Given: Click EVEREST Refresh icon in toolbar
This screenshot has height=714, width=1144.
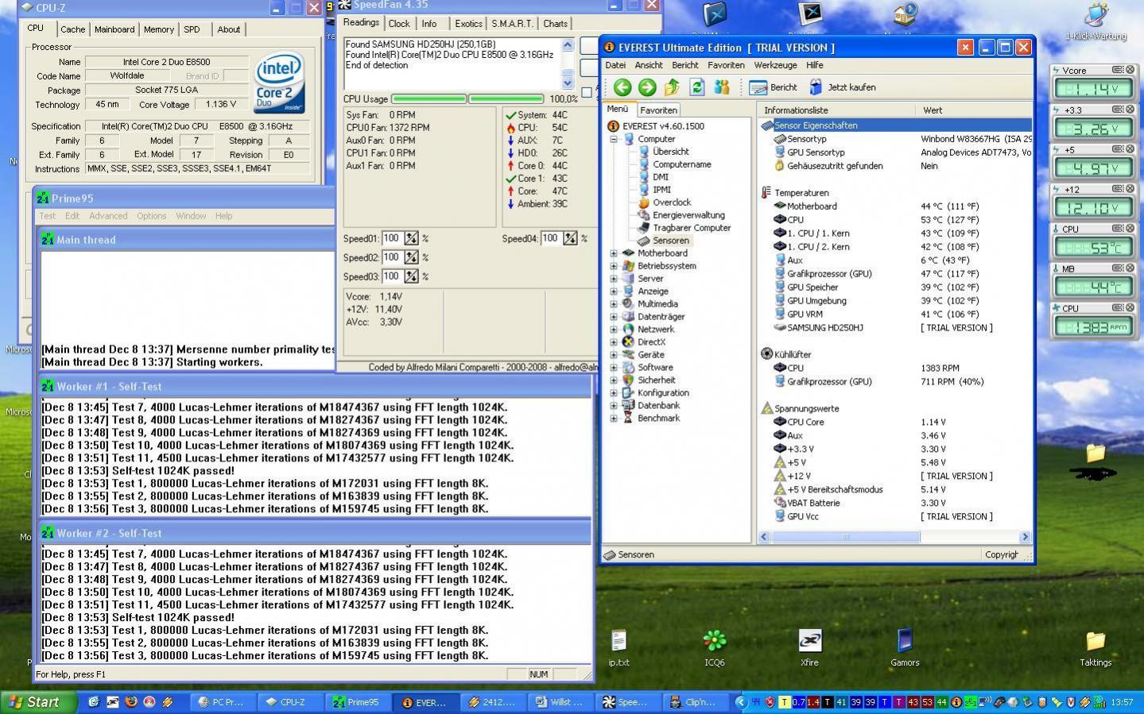Looking at the screenshot, I should (x=697, y=87).
